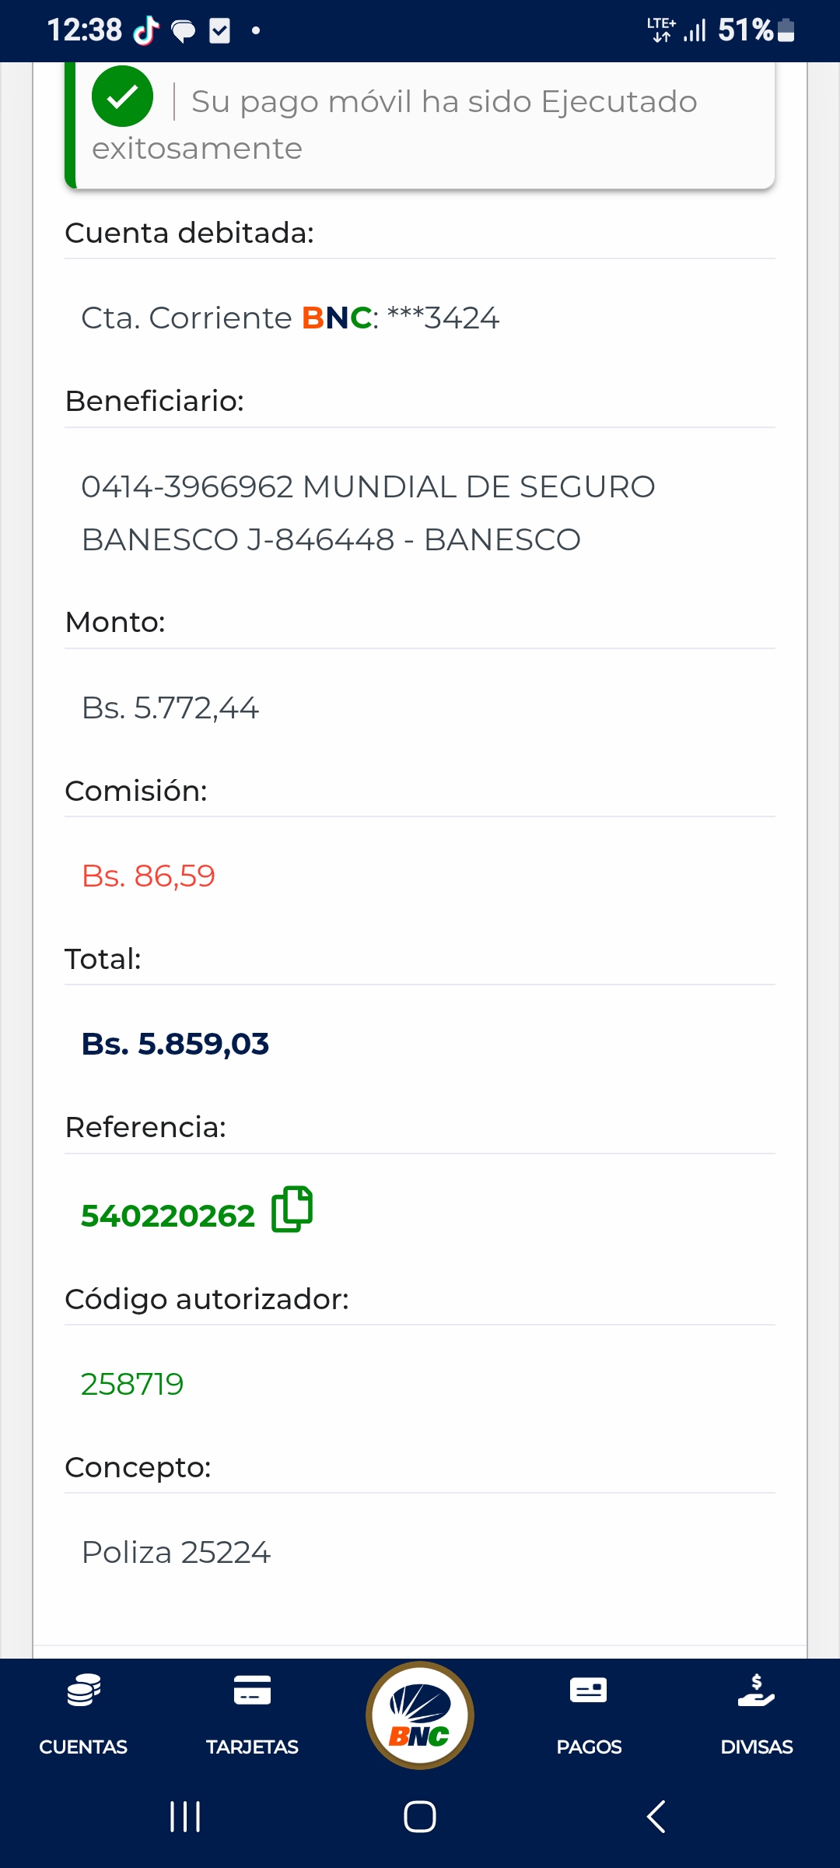Tap the concept text Poliza 25224
Image resolution: width=840 pixels, height=1868 pixels.
point(176,1552)
